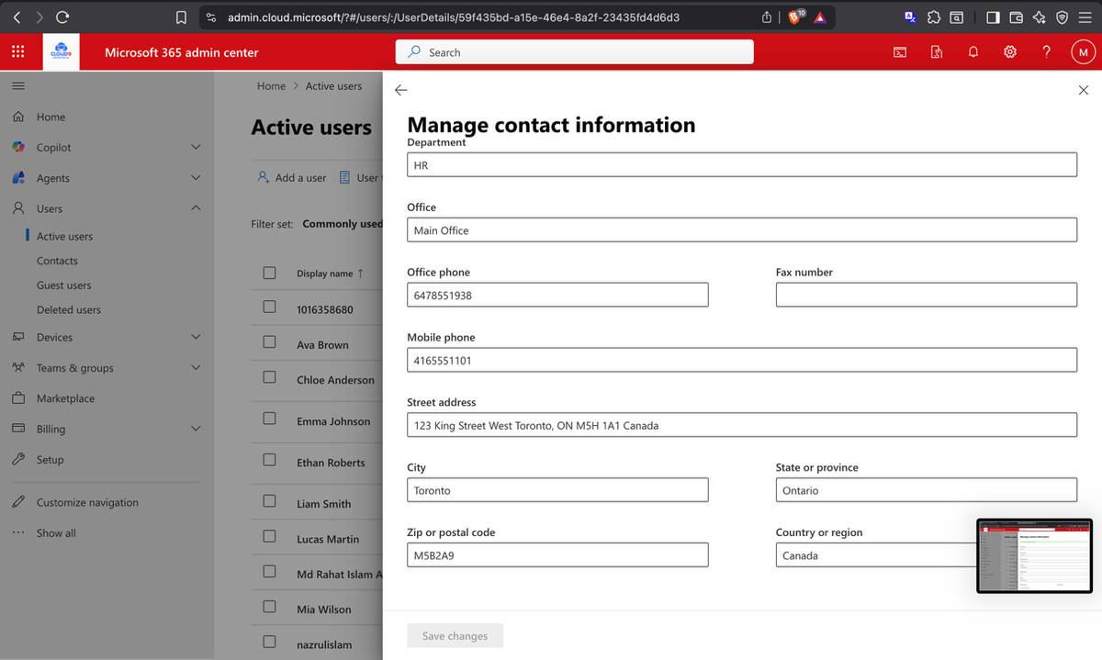
Task: Sort by Display name column header
Action: click(x=330, y=274)
